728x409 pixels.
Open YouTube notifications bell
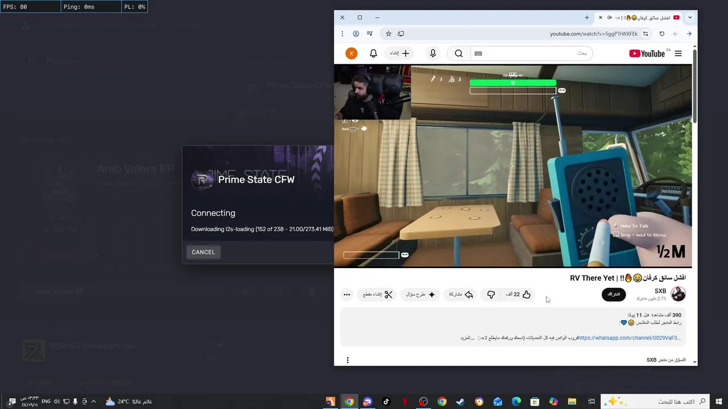coord(373,53)
